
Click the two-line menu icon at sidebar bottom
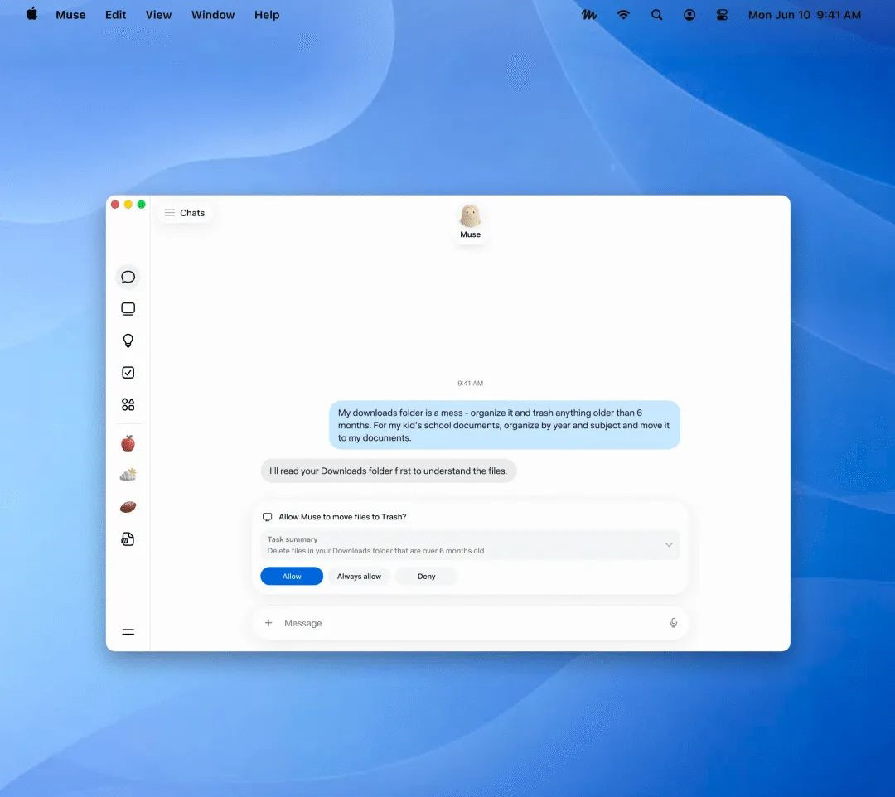128,631
